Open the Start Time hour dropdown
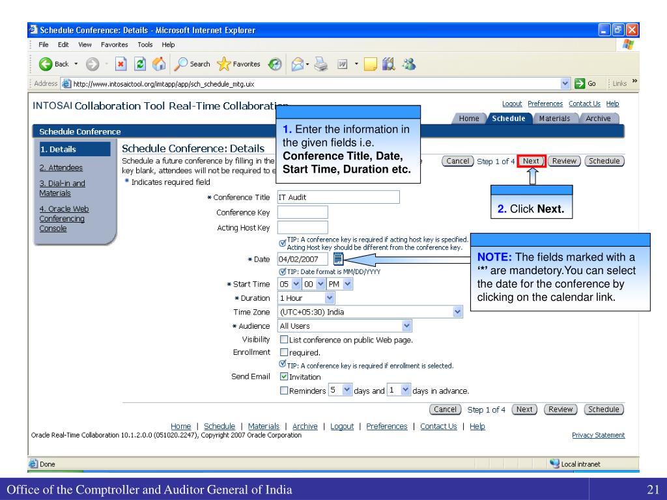The height and width of the screenshot is (500, 667). (296, 284)
